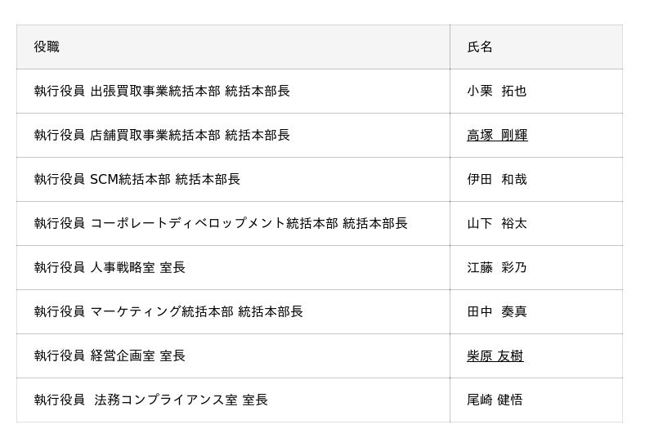Image resolution: width=654 pixels, height=447 pixels.
Task: Select the name 江藤 彩乃
Action: pos(496,268)
